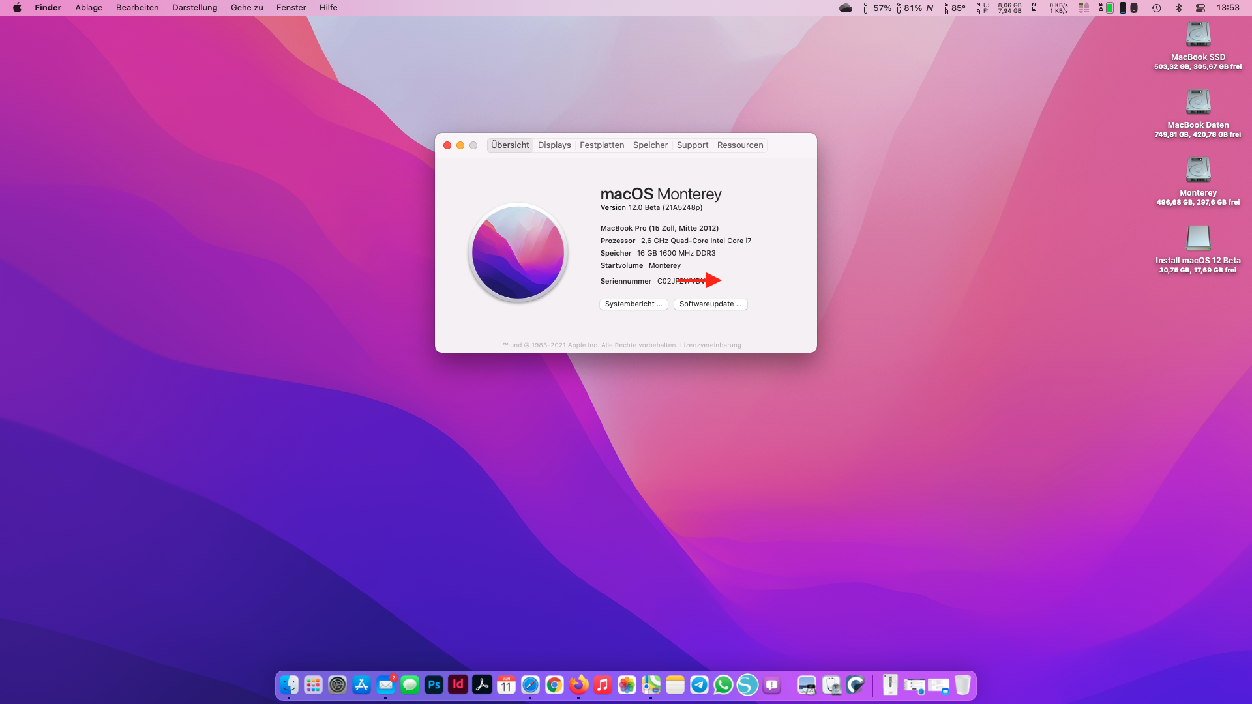Open WhatsApp from the dock

(723, 685)
